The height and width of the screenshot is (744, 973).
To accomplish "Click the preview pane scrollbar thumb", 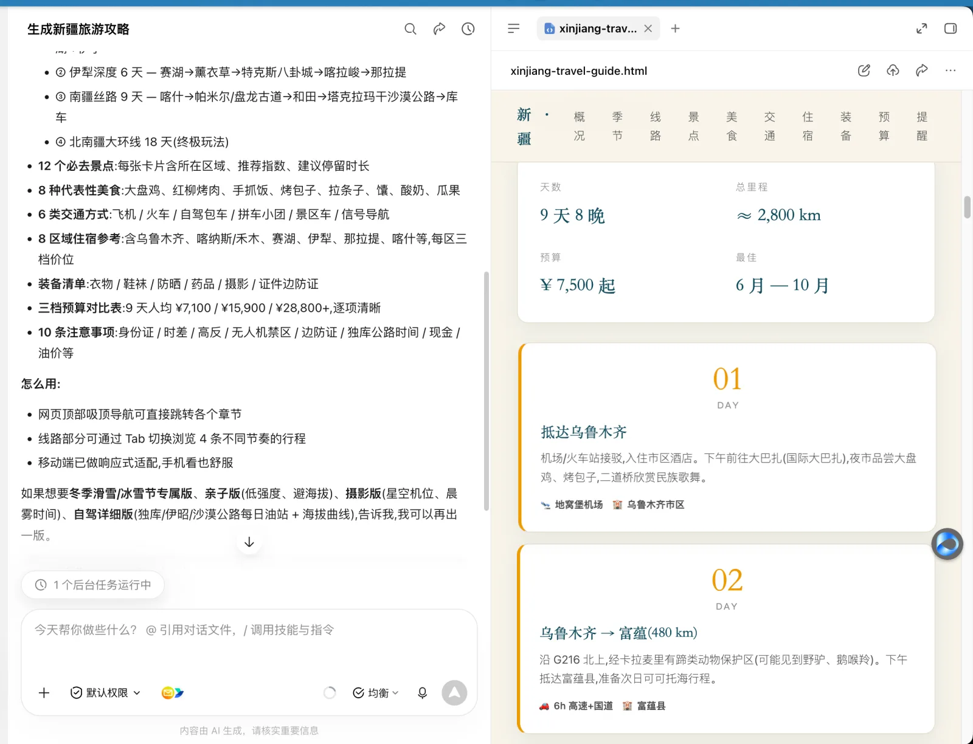I will 967,207.
